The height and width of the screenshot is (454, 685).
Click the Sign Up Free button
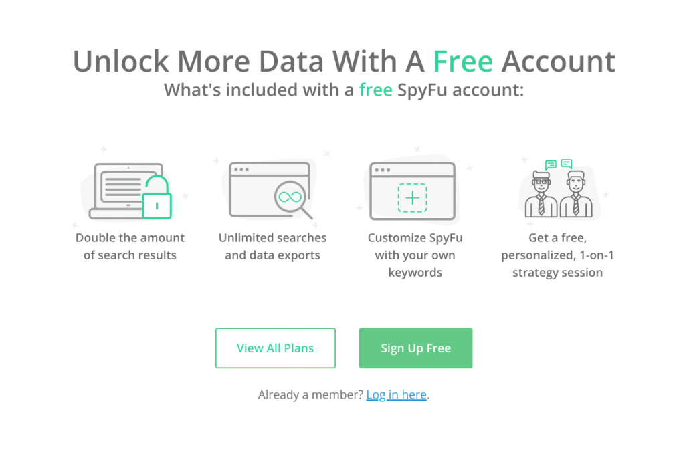coord(415,348)
